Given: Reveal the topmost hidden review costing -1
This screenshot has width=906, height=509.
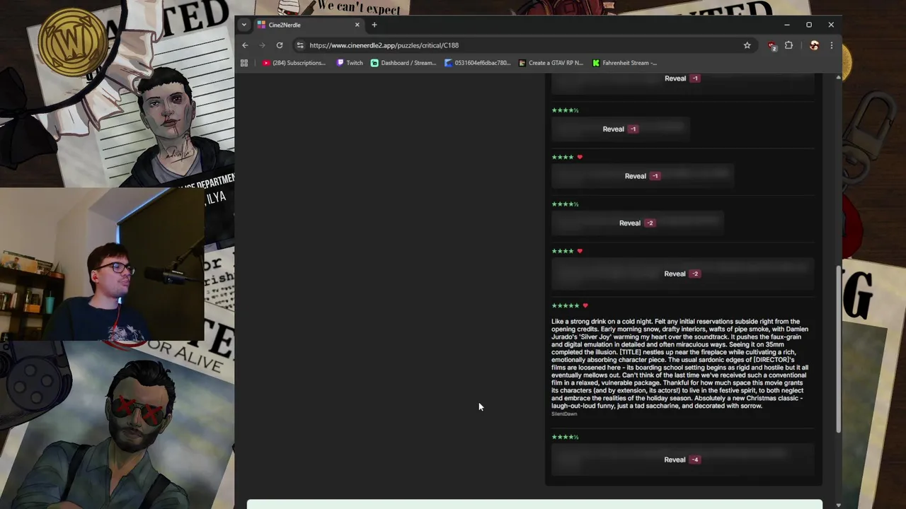Looking at the screenshot, I should [682, 78].
